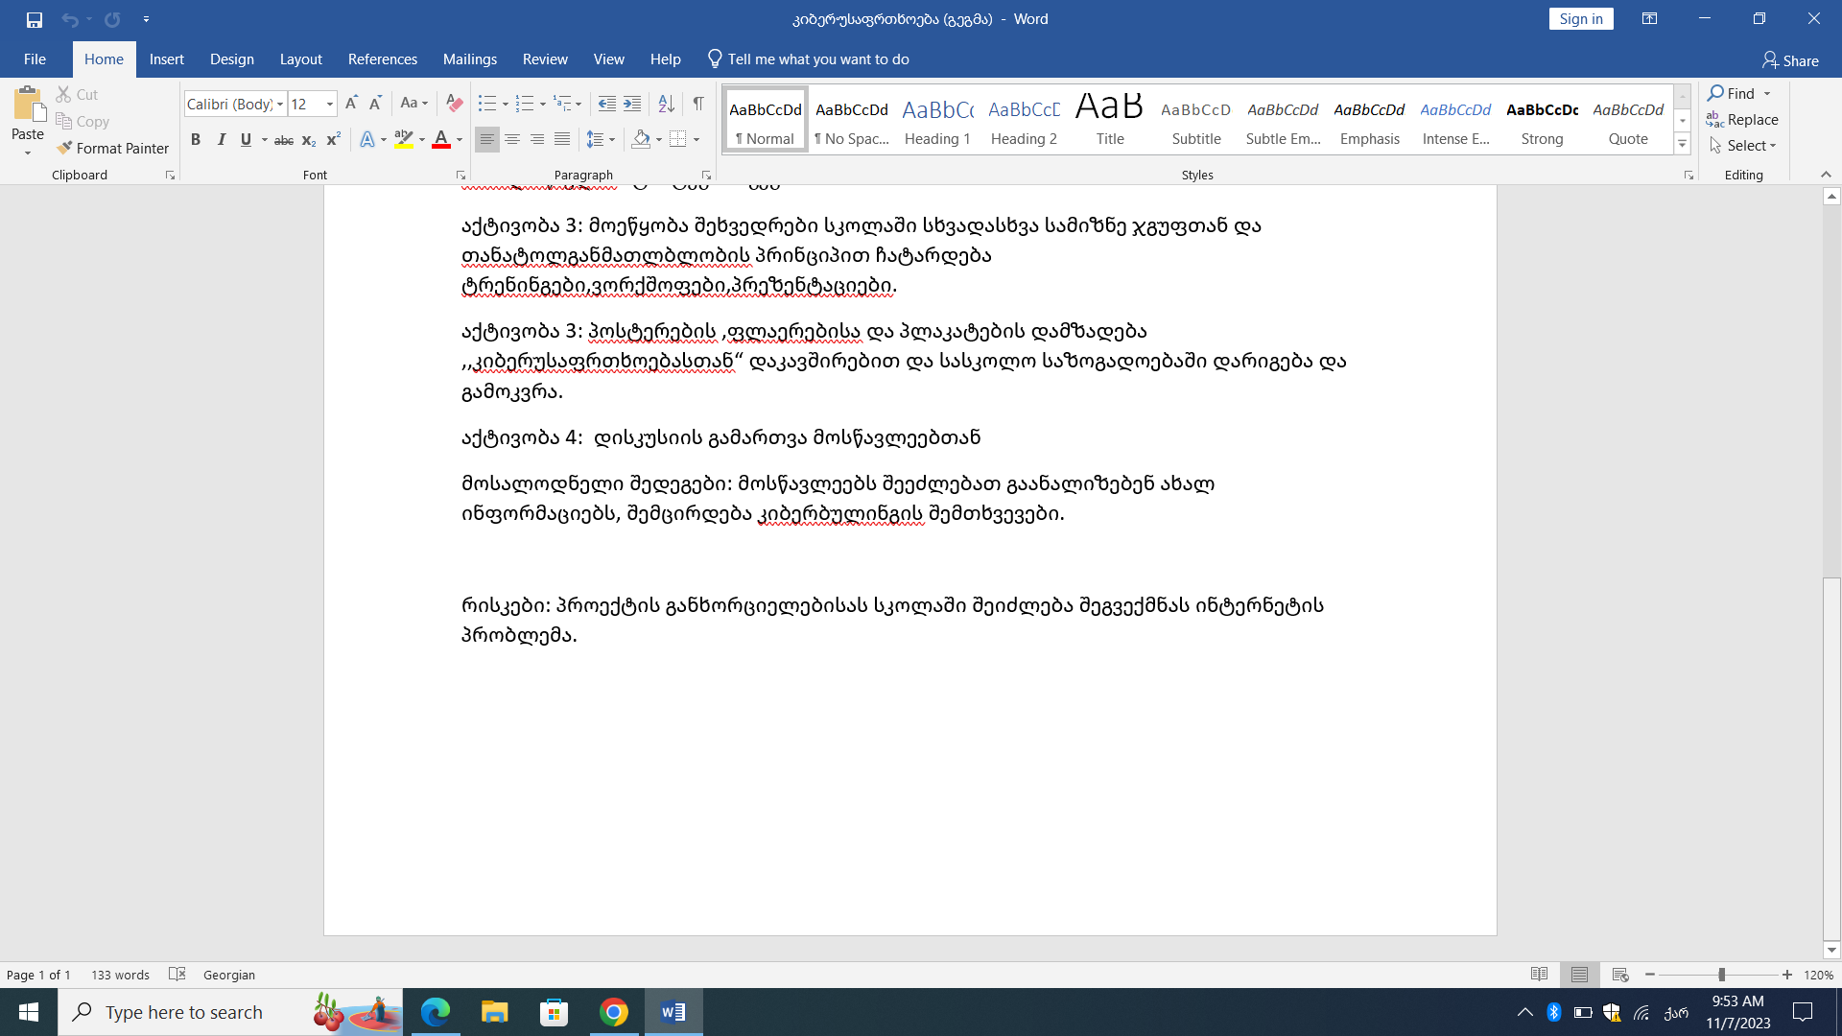Viewport: 1842px width, 1036px height.
Task: Switch to Read Mode view
Action: [x=1539, y=975]
